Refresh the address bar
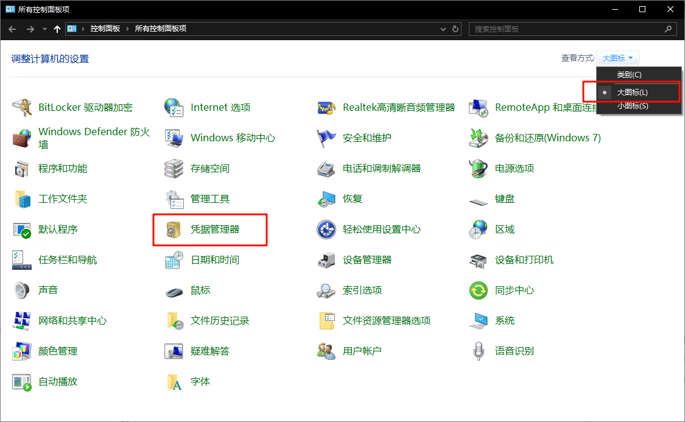This screenshot has width=685, height=422. point(455,29)
